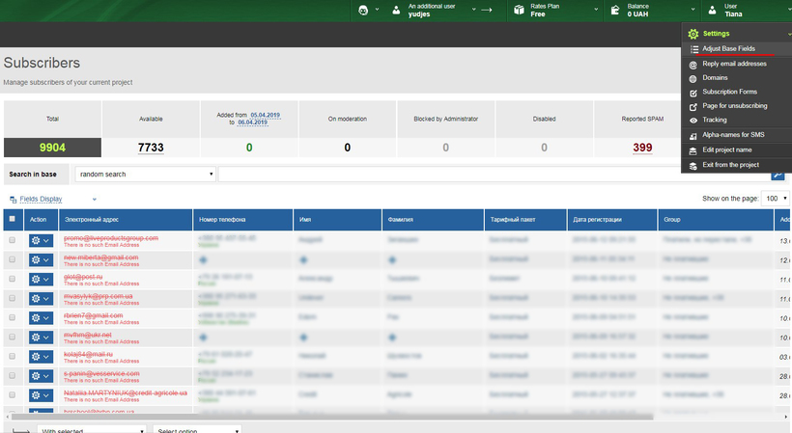The image size is (792, 433).
Task: Click the Available count 7733
Action: pos(151,148)
